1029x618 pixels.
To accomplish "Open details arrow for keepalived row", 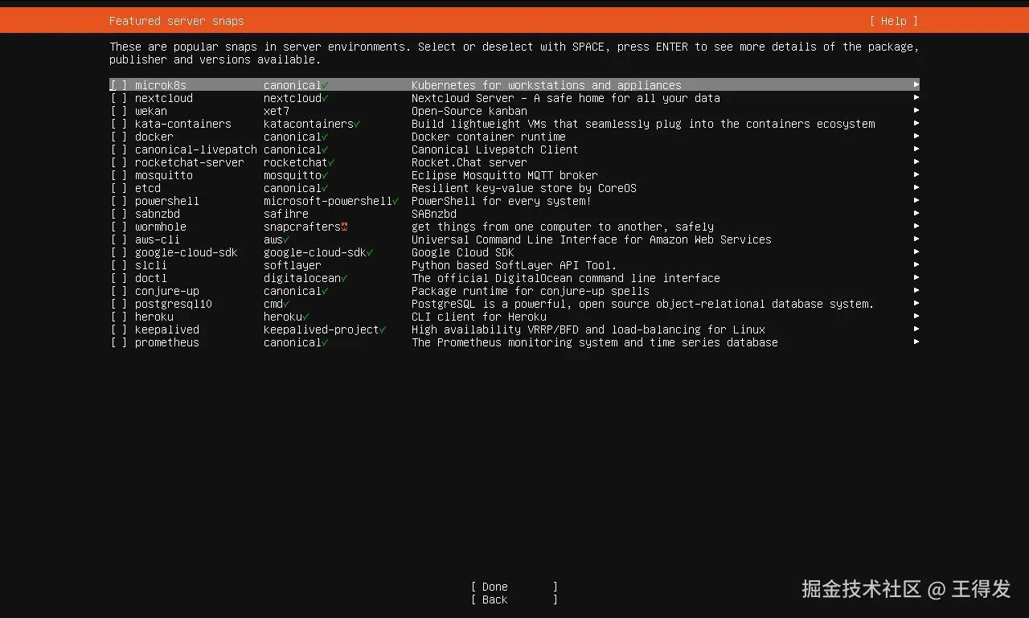I will 916,329.
